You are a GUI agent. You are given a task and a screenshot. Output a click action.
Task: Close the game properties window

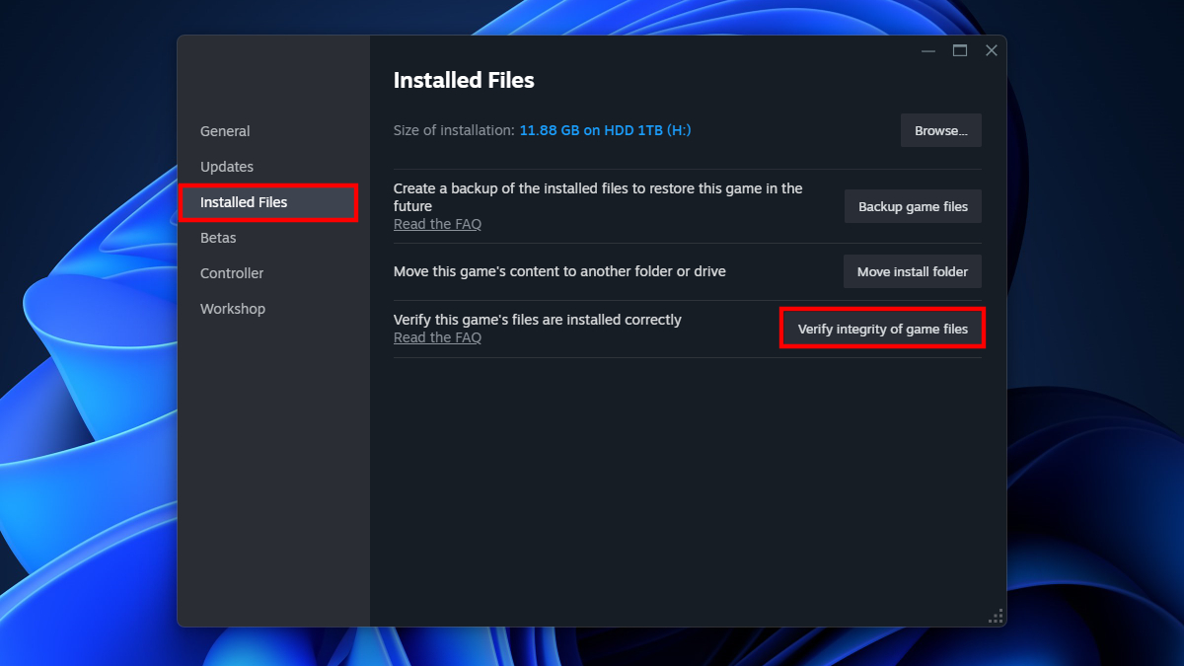pos(992,51)
